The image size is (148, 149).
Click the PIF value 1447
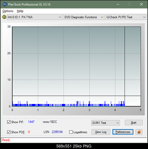pos(31,122)
